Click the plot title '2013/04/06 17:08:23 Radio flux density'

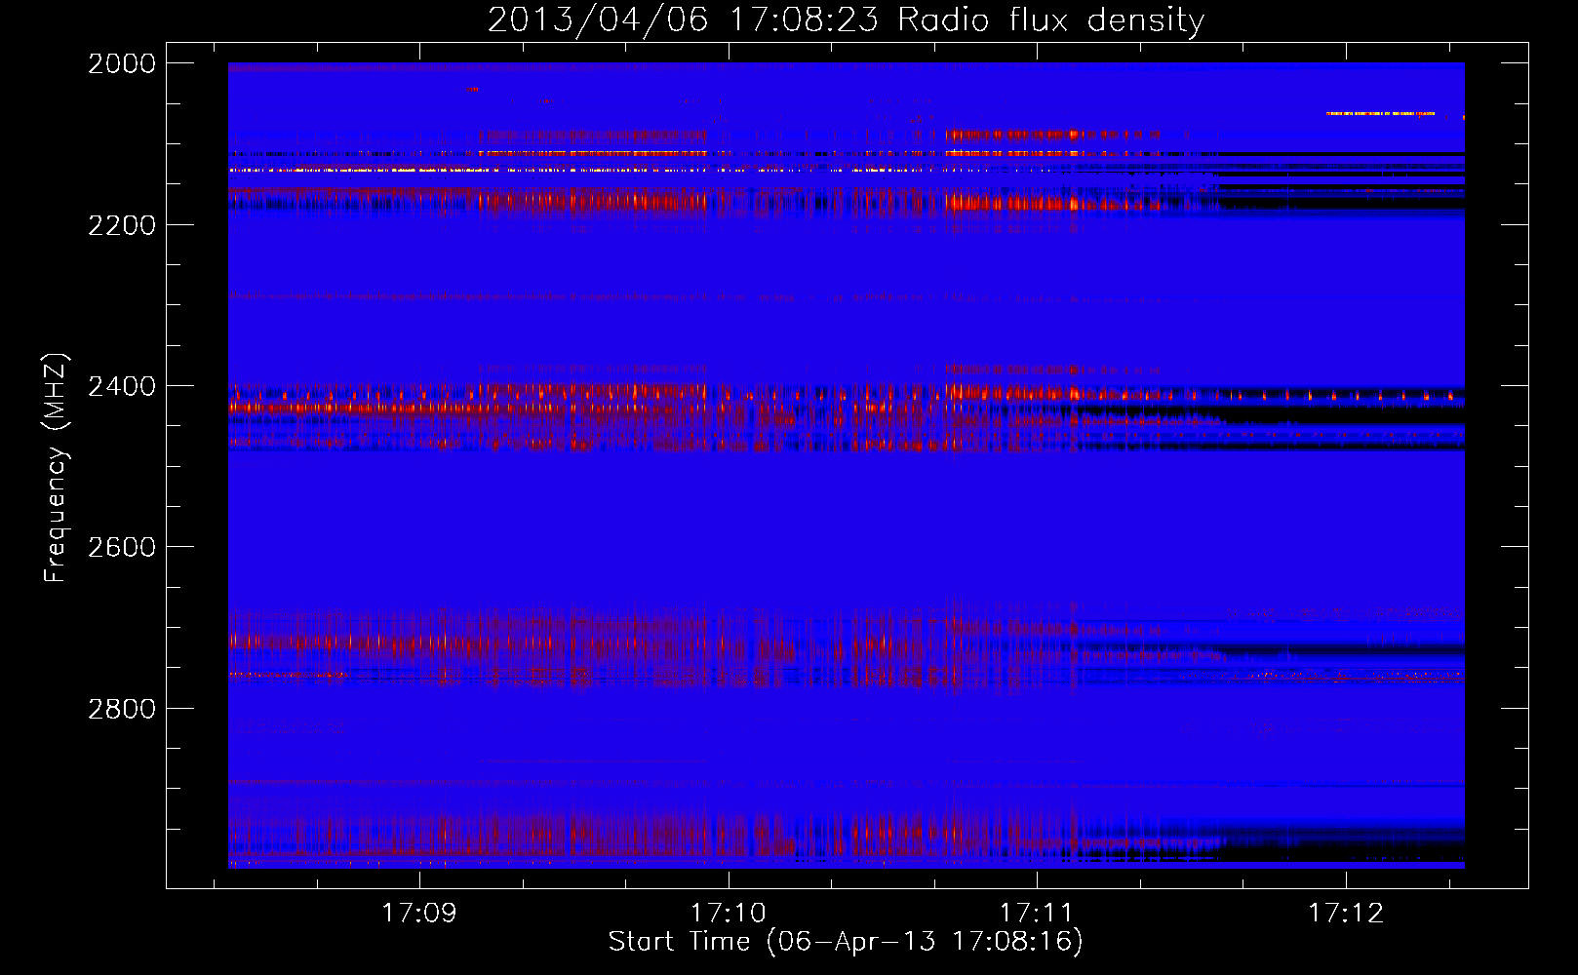pyautogui.click(x=846, y=20)
